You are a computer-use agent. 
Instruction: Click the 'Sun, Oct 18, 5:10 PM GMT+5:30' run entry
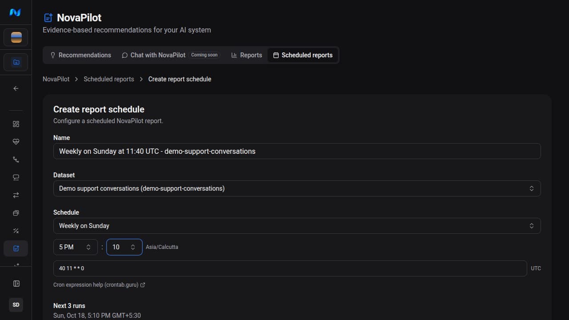tap(97, 316)
